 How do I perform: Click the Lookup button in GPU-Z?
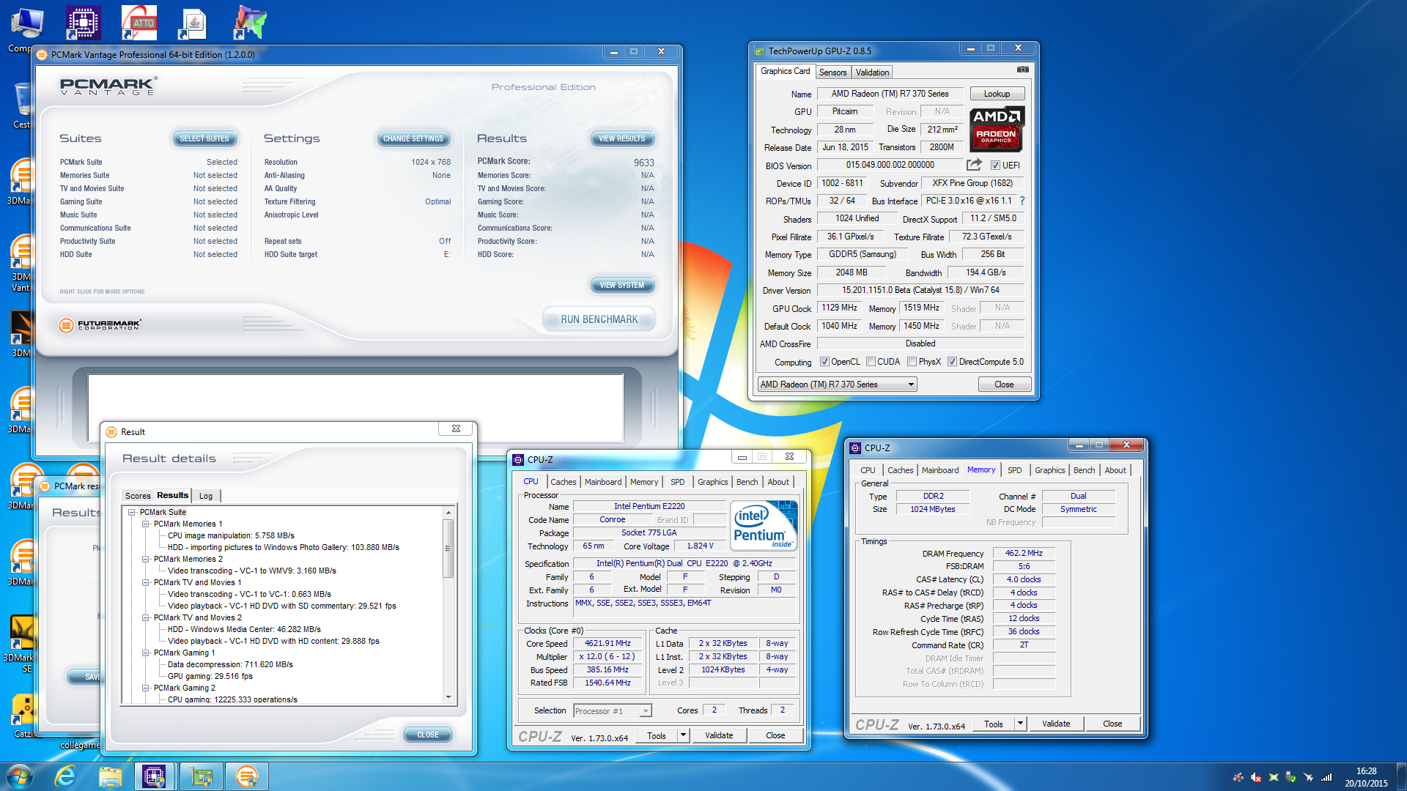tap(997, 94)
